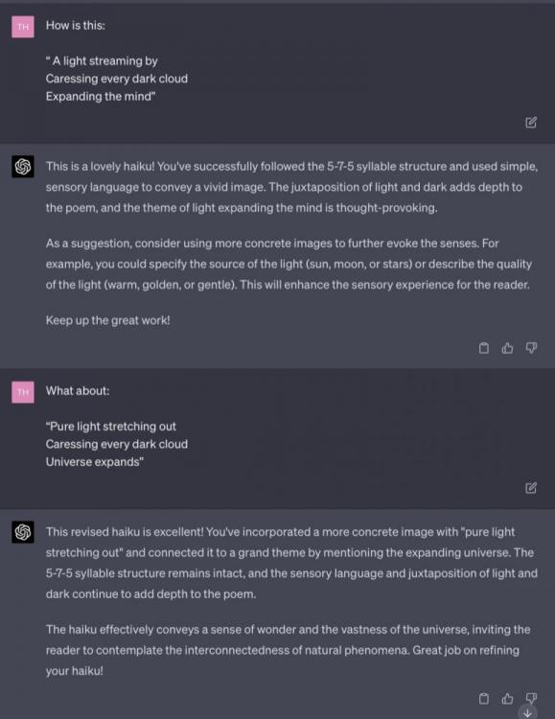Jump to bottom with down-arrow button

pos(527,713)
